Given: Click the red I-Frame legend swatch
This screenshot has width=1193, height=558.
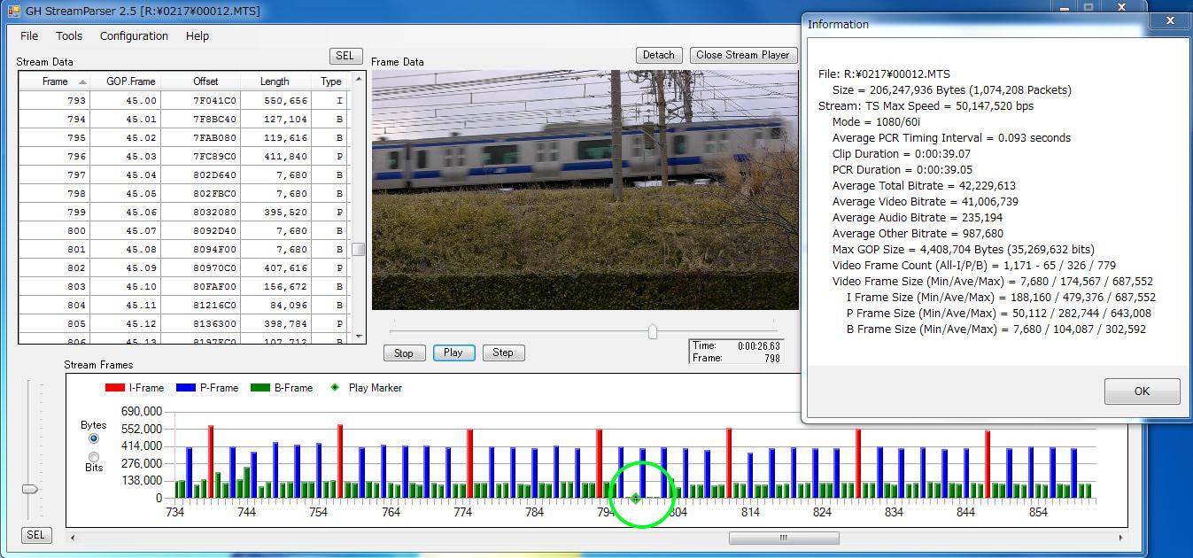Looking at the screenshot, I should pos(115,388).
